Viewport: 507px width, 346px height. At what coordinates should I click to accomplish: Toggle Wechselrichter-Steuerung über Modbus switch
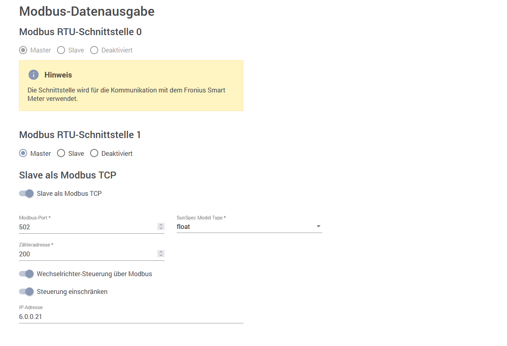coord(26,274)
